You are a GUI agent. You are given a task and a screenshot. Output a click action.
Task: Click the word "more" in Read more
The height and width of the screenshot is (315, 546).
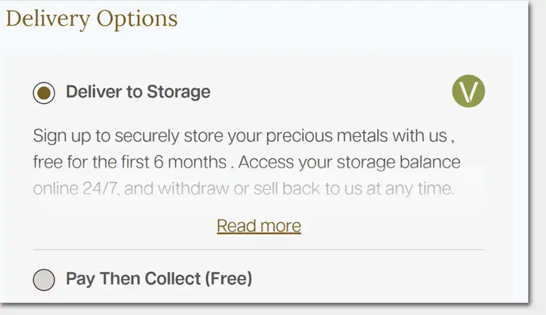point(280,226)
